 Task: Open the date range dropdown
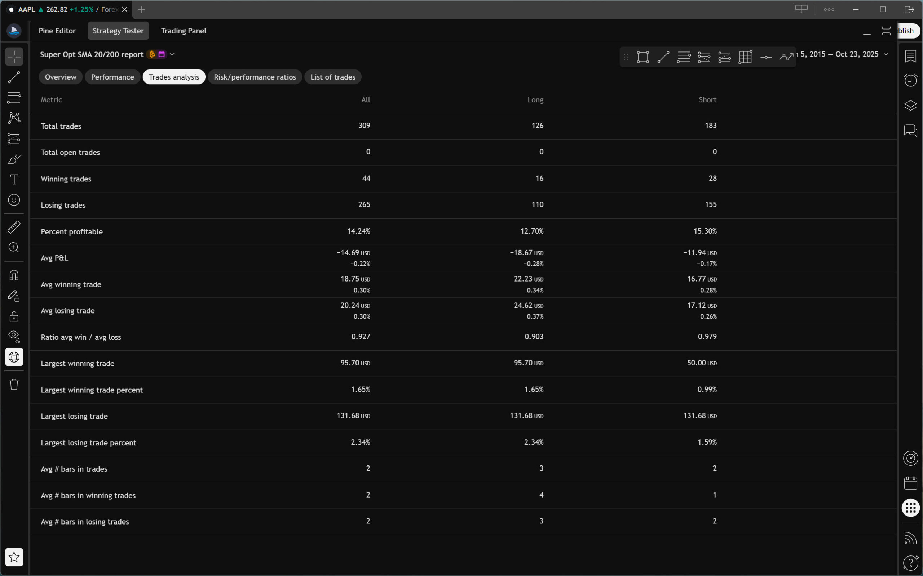[886, 54]
